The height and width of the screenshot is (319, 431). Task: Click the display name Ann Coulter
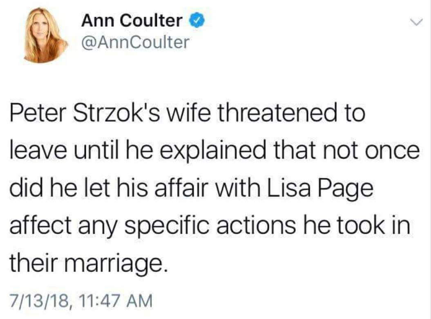click(x=132, y=21)
